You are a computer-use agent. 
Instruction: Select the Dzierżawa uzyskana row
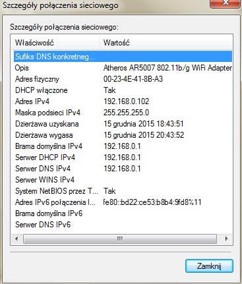tap(123, 124)
